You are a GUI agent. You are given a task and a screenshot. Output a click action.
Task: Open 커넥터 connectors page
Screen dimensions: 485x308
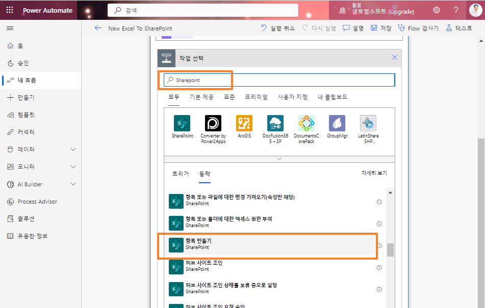40,132
